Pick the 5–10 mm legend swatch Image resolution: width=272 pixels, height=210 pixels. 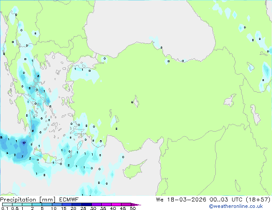point(47,204)
